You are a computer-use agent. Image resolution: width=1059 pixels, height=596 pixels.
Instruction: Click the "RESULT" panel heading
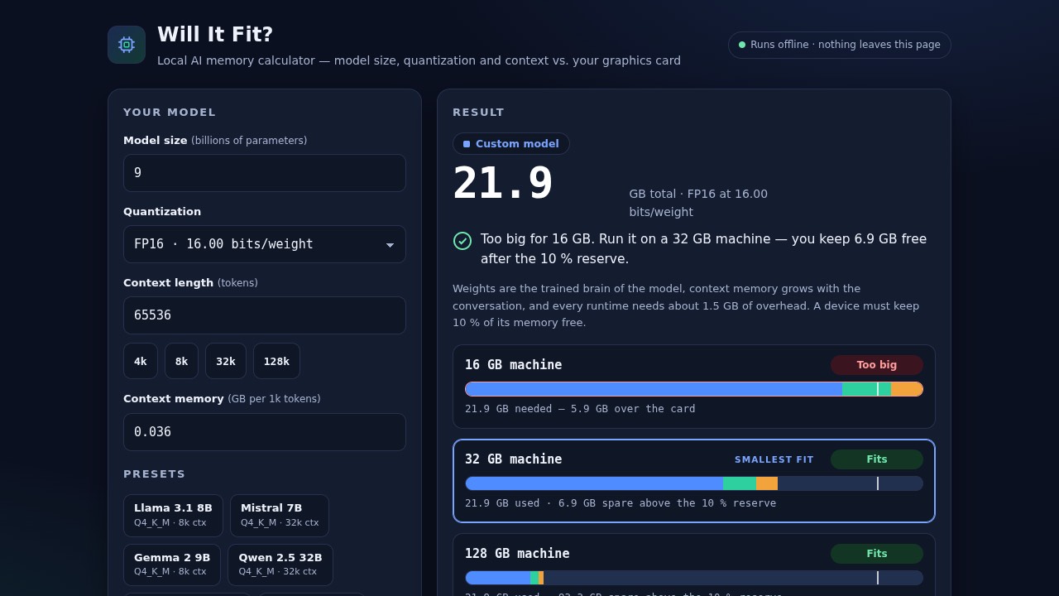(x=478, y=113)
